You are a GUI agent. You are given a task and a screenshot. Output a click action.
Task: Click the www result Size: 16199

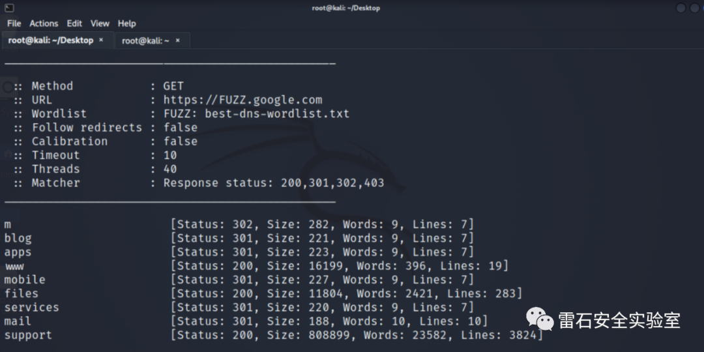coord(306,266)
